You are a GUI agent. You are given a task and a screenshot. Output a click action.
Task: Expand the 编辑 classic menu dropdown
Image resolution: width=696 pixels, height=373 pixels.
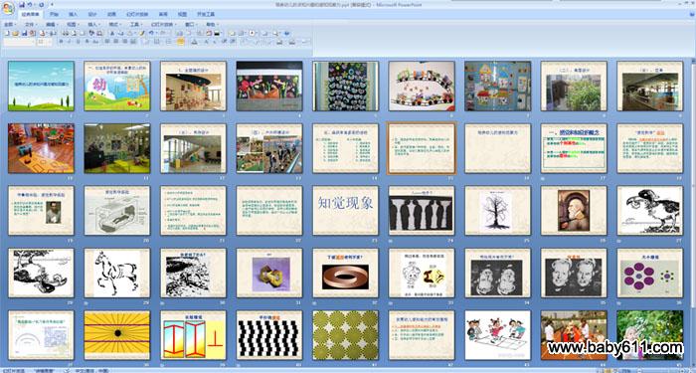(x=53, y=25)
